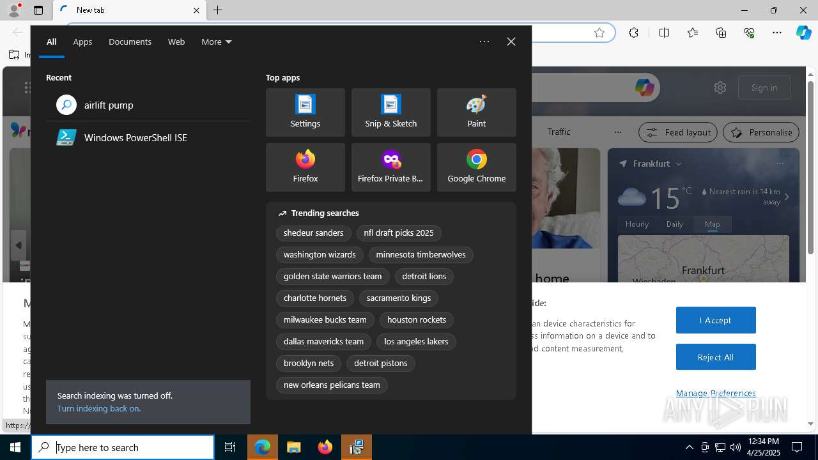
Task: Open Firefox Private Browsing tile
Action: [391, 167]
